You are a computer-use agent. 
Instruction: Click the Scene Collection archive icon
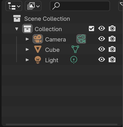[x=17, y=18]
